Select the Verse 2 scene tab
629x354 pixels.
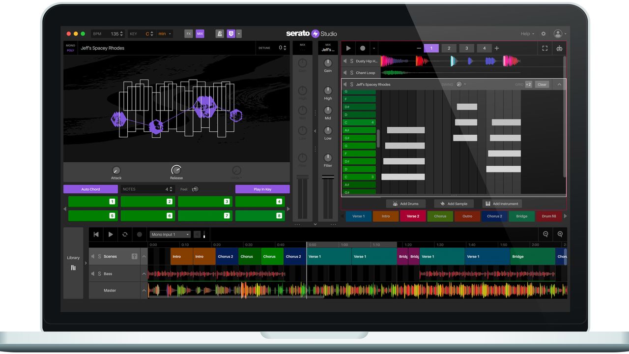[413, 216]
